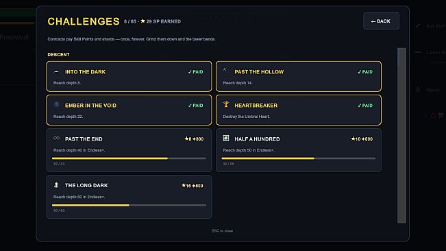Click the Past the End progress bar
446x251 pixels.
pyautogui.click(x=129, y=158)
